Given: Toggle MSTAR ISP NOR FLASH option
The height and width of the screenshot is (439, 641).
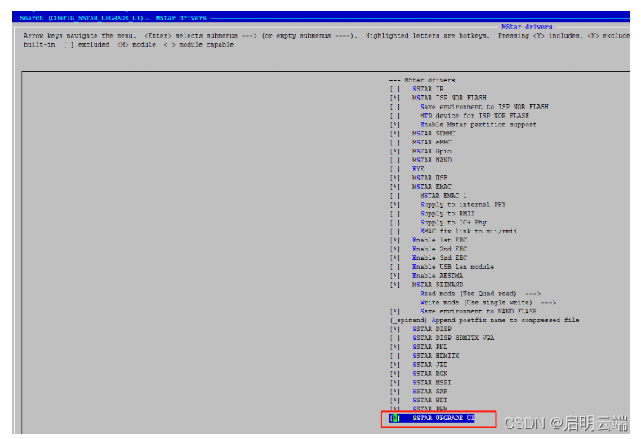Looking at the screenshot, I should pos(395,98).
